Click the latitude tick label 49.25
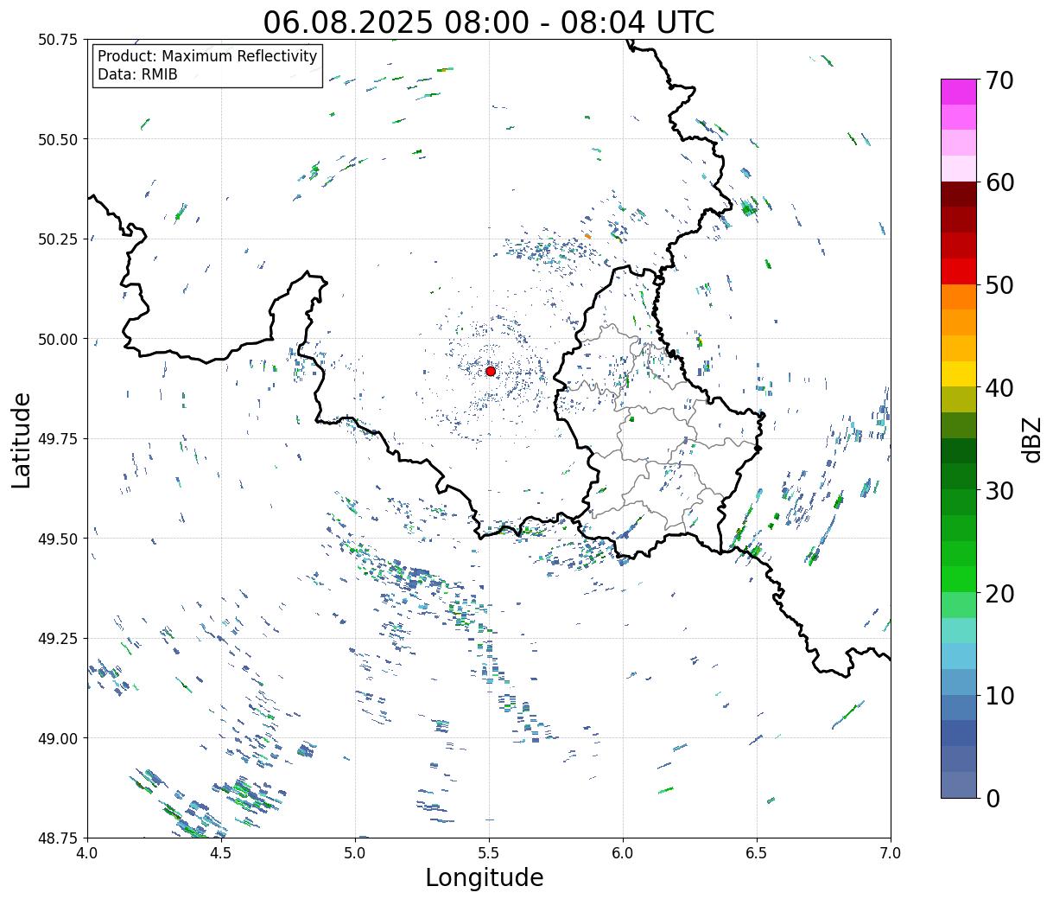1053x899 pixels. pyautogui.click(x=58, y=639)
